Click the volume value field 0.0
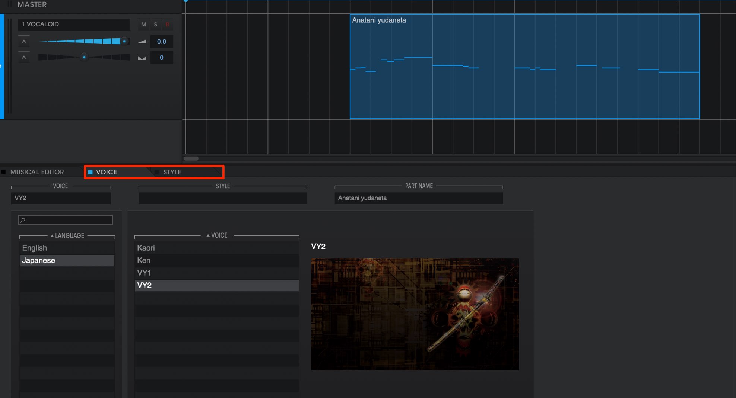736x398 pixels. pos(162,41)
